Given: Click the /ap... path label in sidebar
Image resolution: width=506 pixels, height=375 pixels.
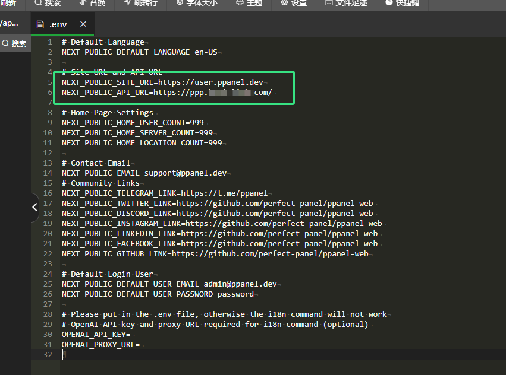Looking at the screenshot, I should tap(9, 23).
